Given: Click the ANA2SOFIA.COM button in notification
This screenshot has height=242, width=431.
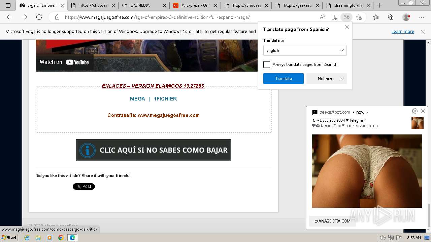Looking at the screenshot, I should (332, 221).
